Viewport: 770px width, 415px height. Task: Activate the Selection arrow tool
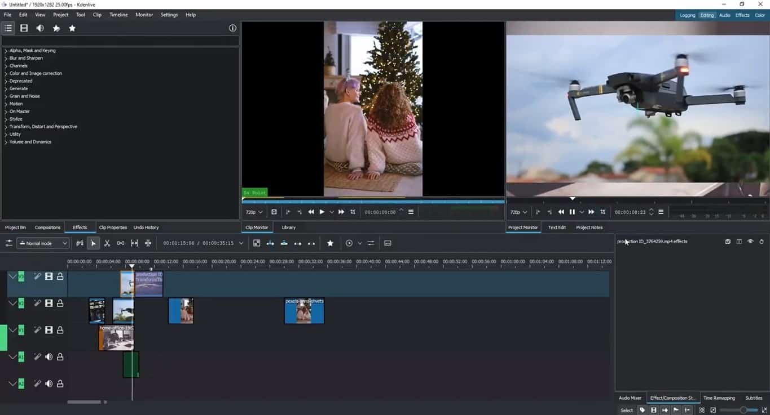pos(93,243)
